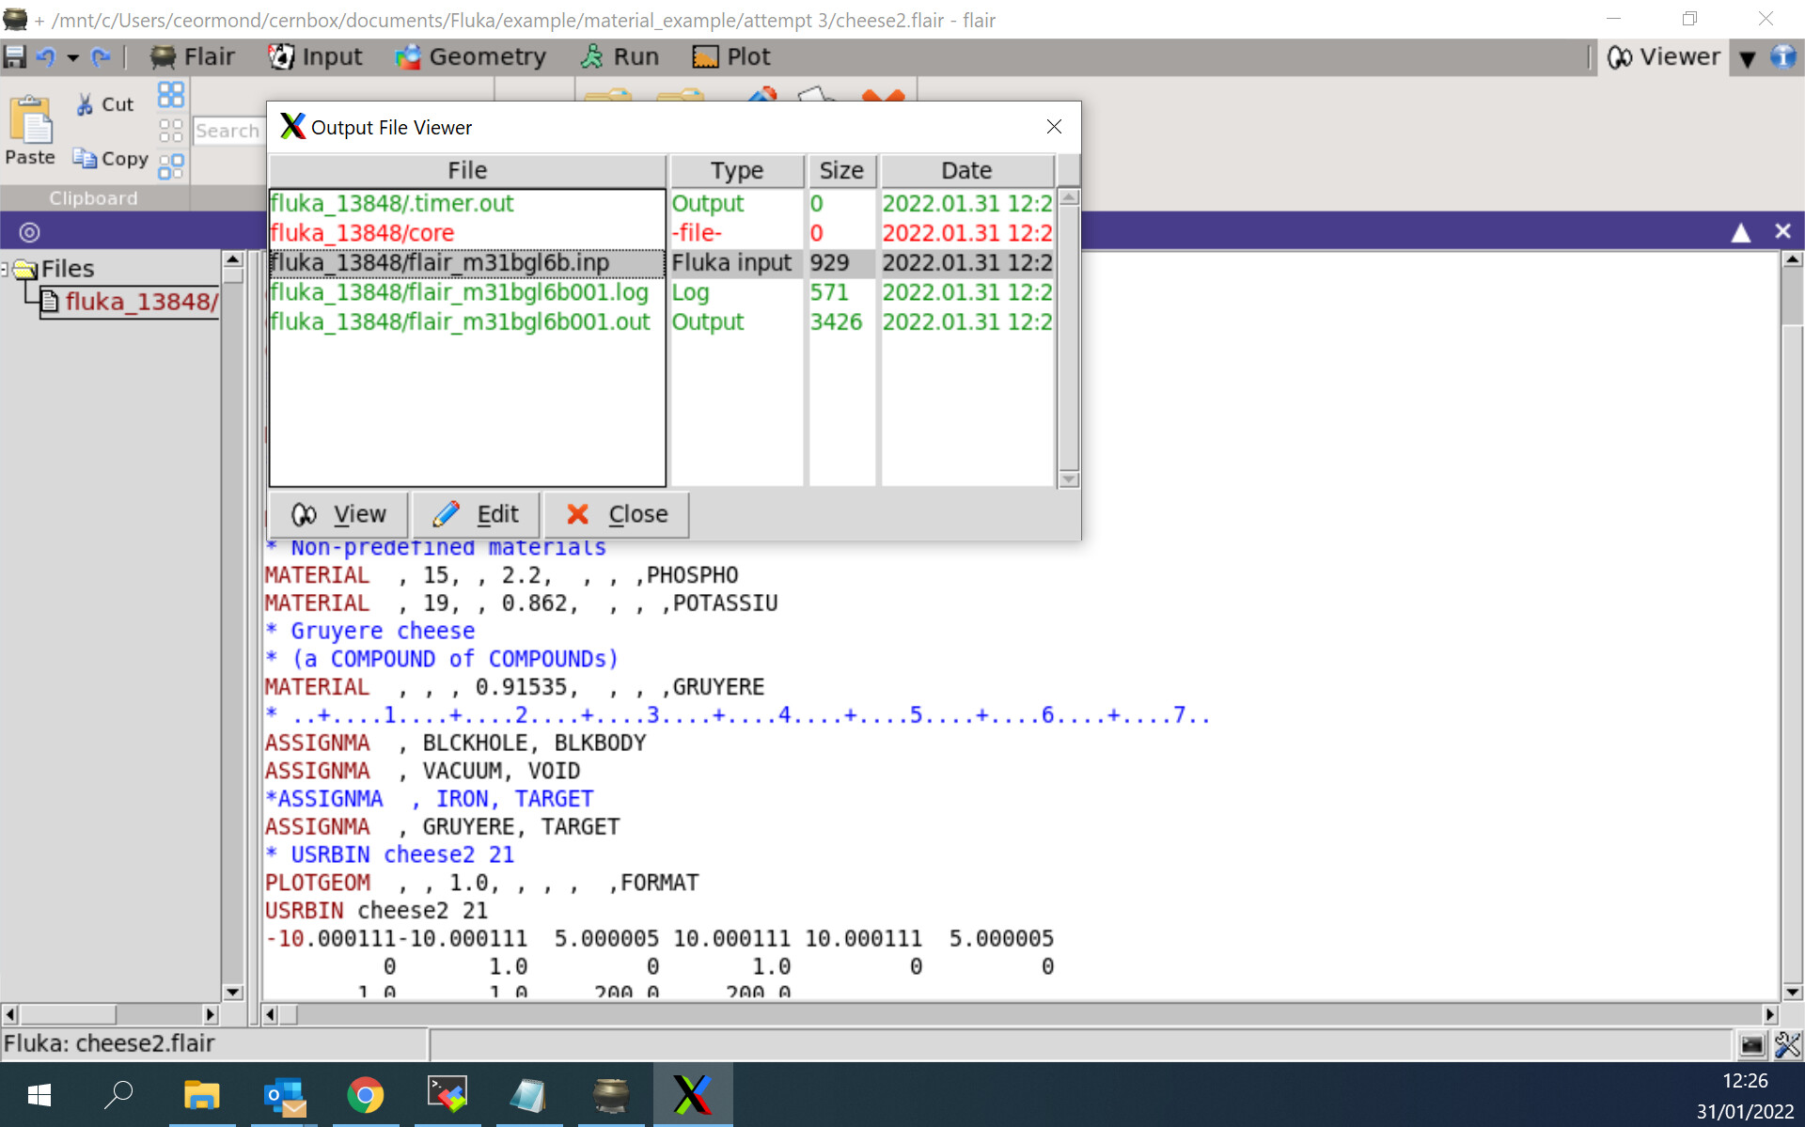Open Flair cauldron taskbar icon
This screenshot has width=1805, height=1127.
611,1095
